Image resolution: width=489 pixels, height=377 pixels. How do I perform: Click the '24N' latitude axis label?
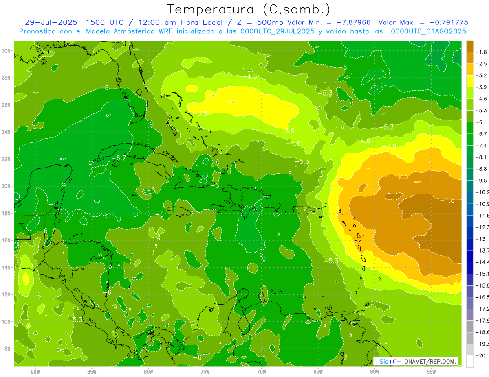(x=6, y=132)
